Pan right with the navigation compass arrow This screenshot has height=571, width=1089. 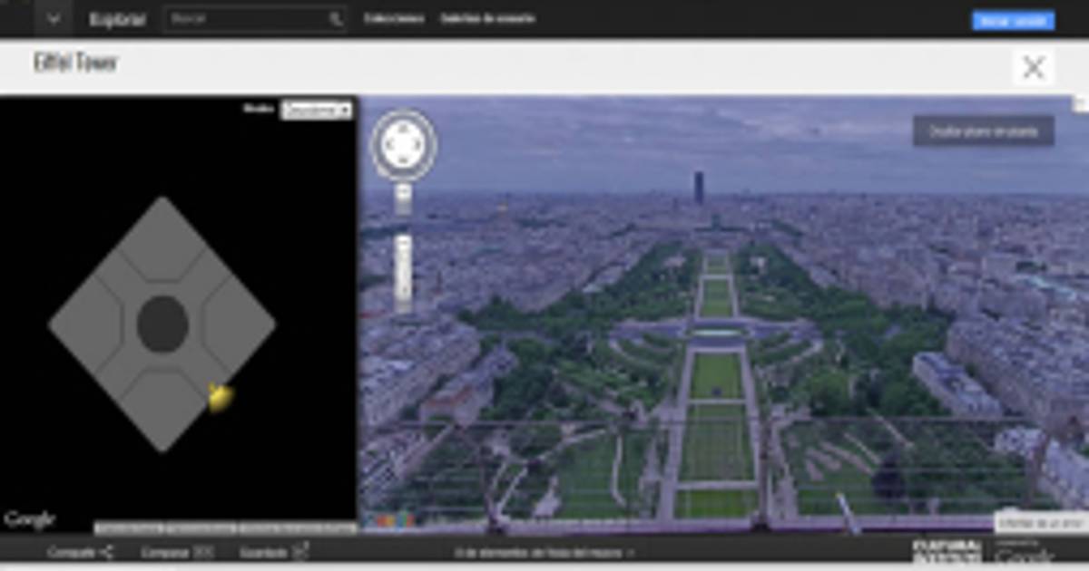click(x=419, y=144)
